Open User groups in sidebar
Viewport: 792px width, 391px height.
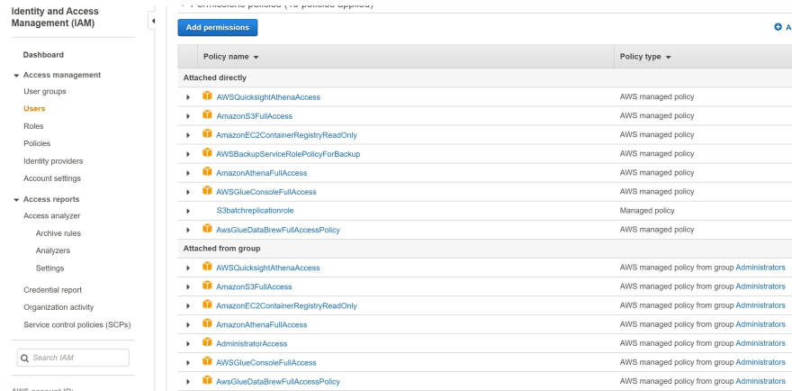point(45,92)
